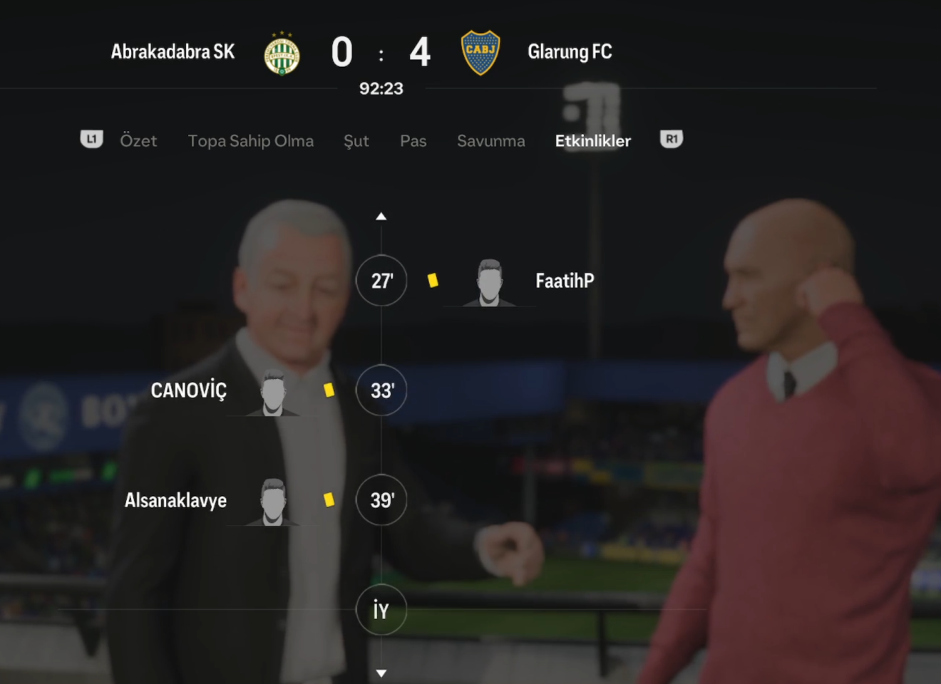
Task: Click the Glarung FC CABJ crest
Action: coord(480,52)
